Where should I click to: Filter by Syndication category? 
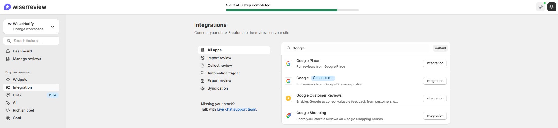click(234, 88)
